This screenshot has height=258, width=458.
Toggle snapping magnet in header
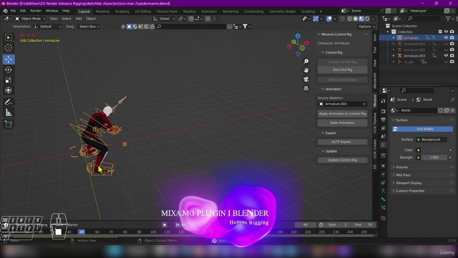tap(191, 19)
